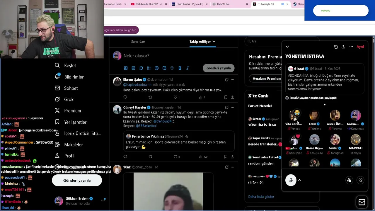This screenshot has width=375, height=211.
Task: Open Space more options ellipsis
Action: coord(351,47)
